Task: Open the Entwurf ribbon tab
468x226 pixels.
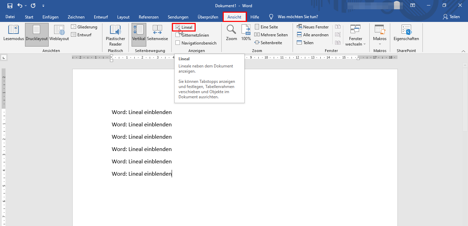Action: [101, 17]
